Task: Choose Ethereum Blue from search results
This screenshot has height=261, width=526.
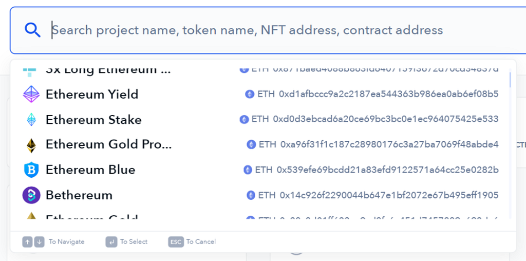Action: [x=90, y=170]
